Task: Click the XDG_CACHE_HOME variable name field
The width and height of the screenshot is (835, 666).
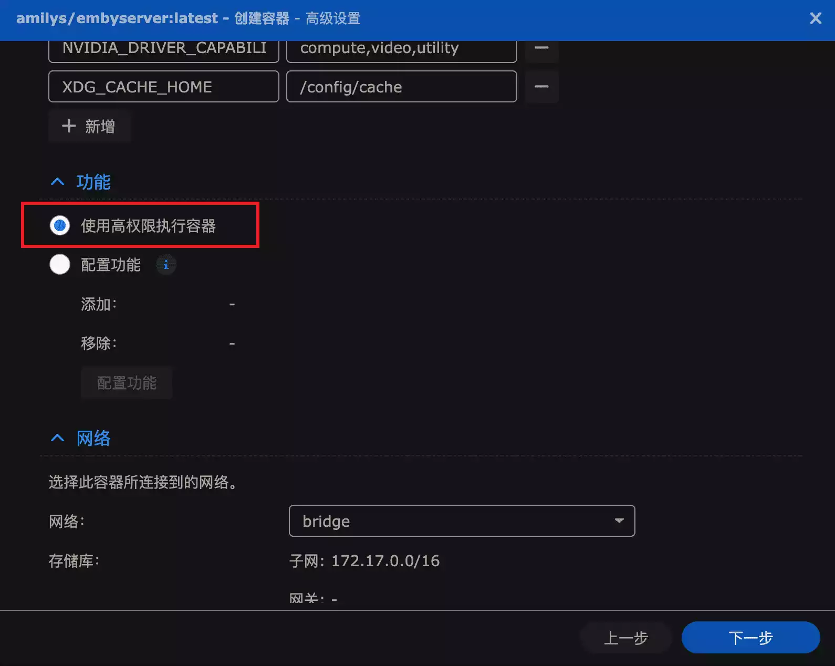Action: tap(163, 87)
